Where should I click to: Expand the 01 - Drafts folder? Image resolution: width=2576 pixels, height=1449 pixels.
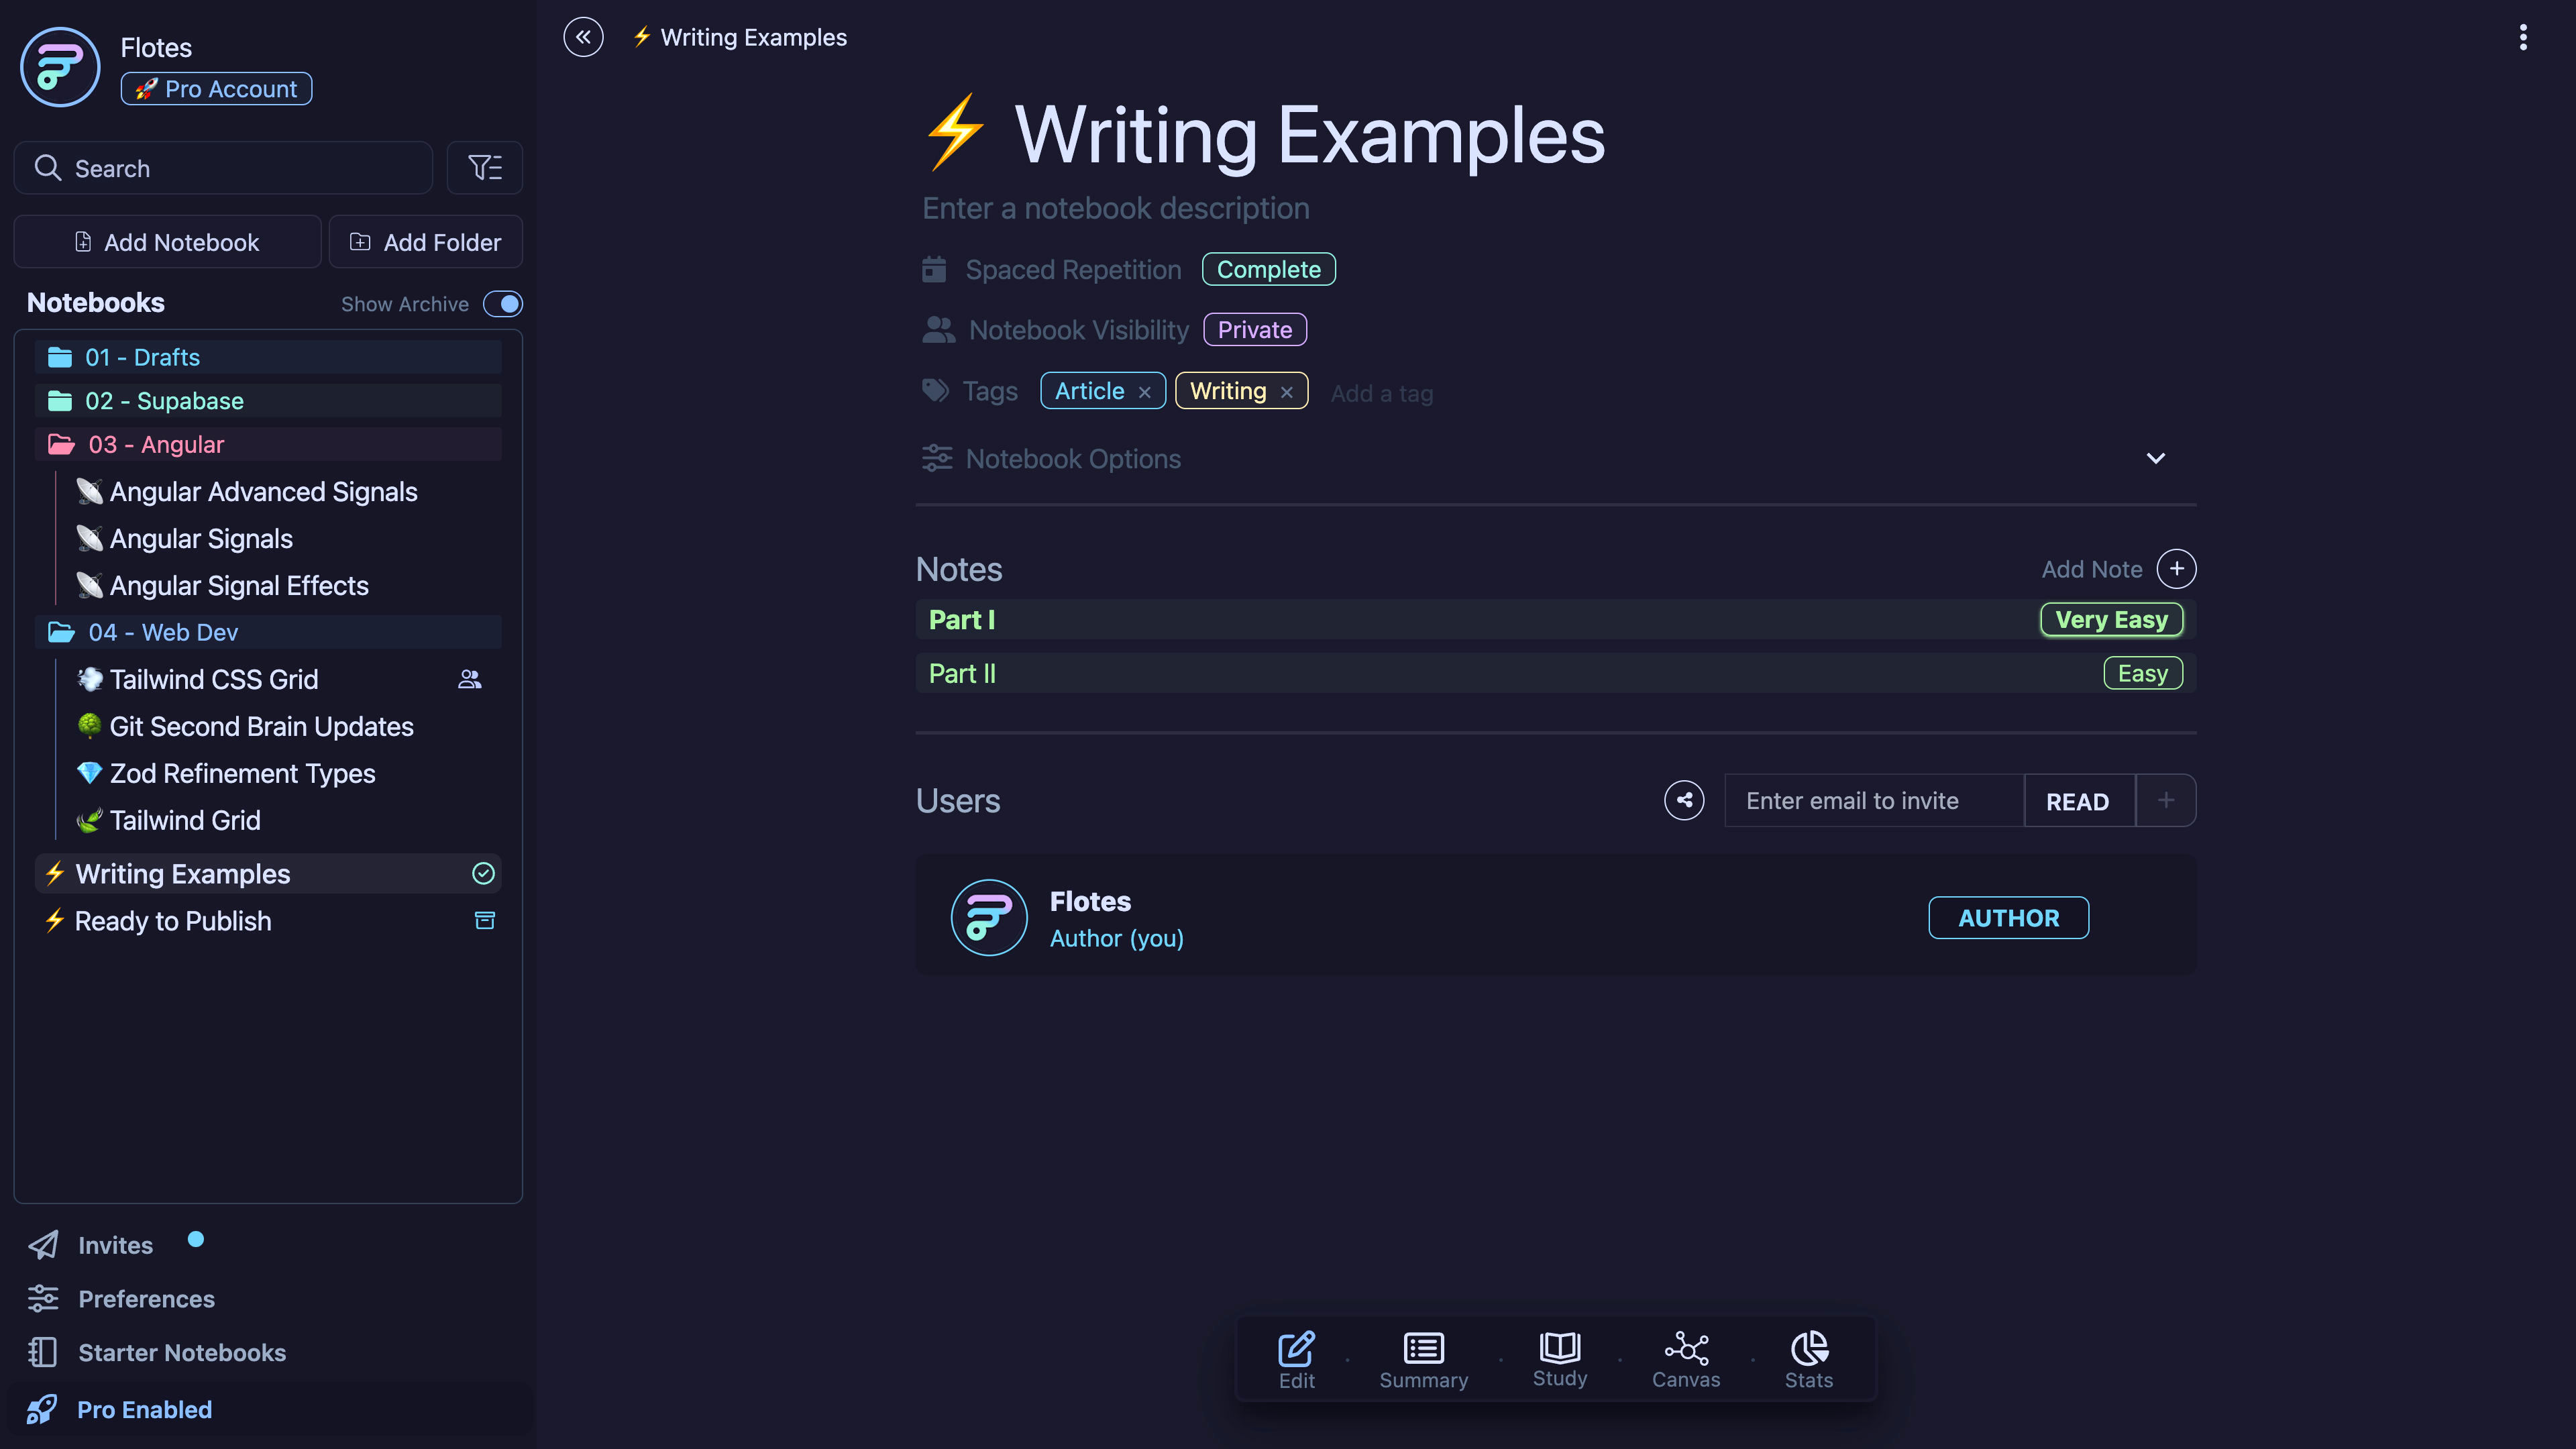click(x=142, y=357)
